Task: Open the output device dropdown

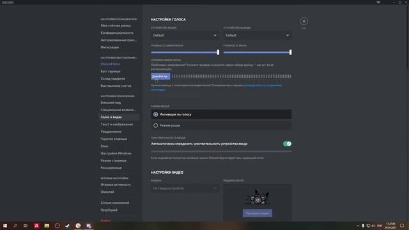Action: click(257, 35)
